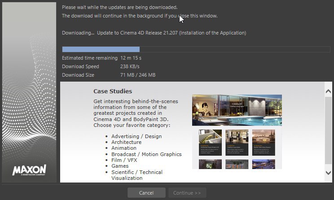Click the disabled Continue >> button

(x=187, y=193)
